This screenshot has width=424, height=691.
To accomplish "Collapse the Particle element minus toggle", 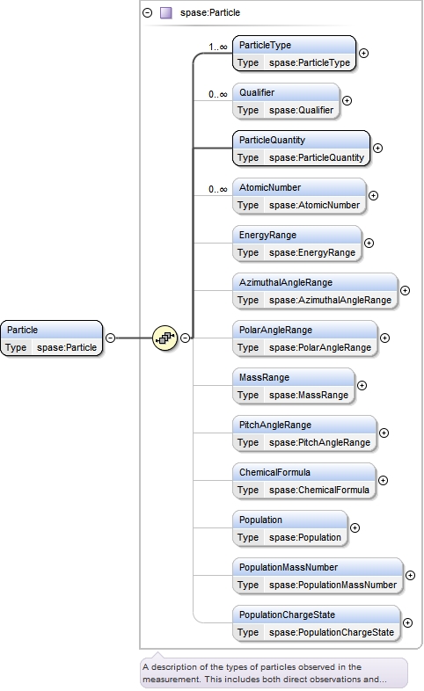I will pos(111,338).
